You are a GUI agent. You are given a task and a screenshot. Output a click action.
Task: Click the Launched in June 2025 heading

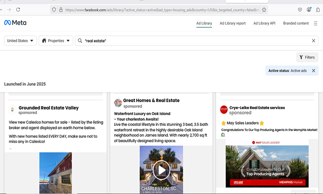(25, 84)
